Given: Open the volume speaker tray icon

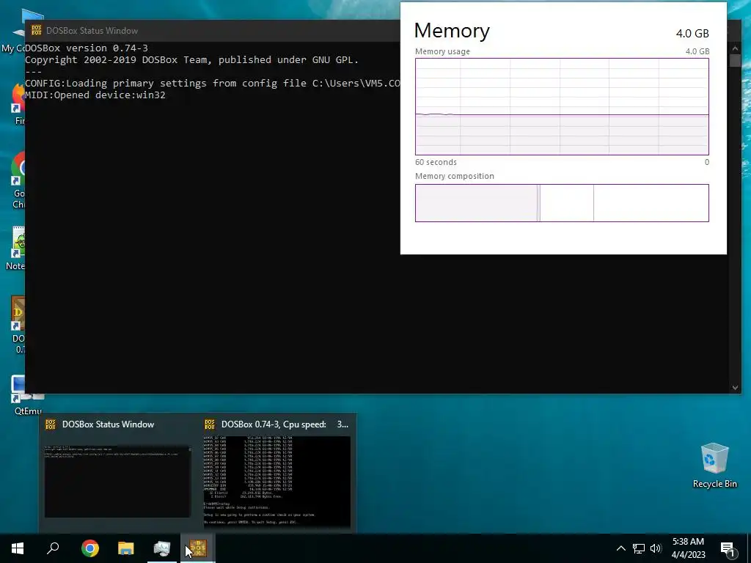Looking at the screenshot, I should coord(656,548).
